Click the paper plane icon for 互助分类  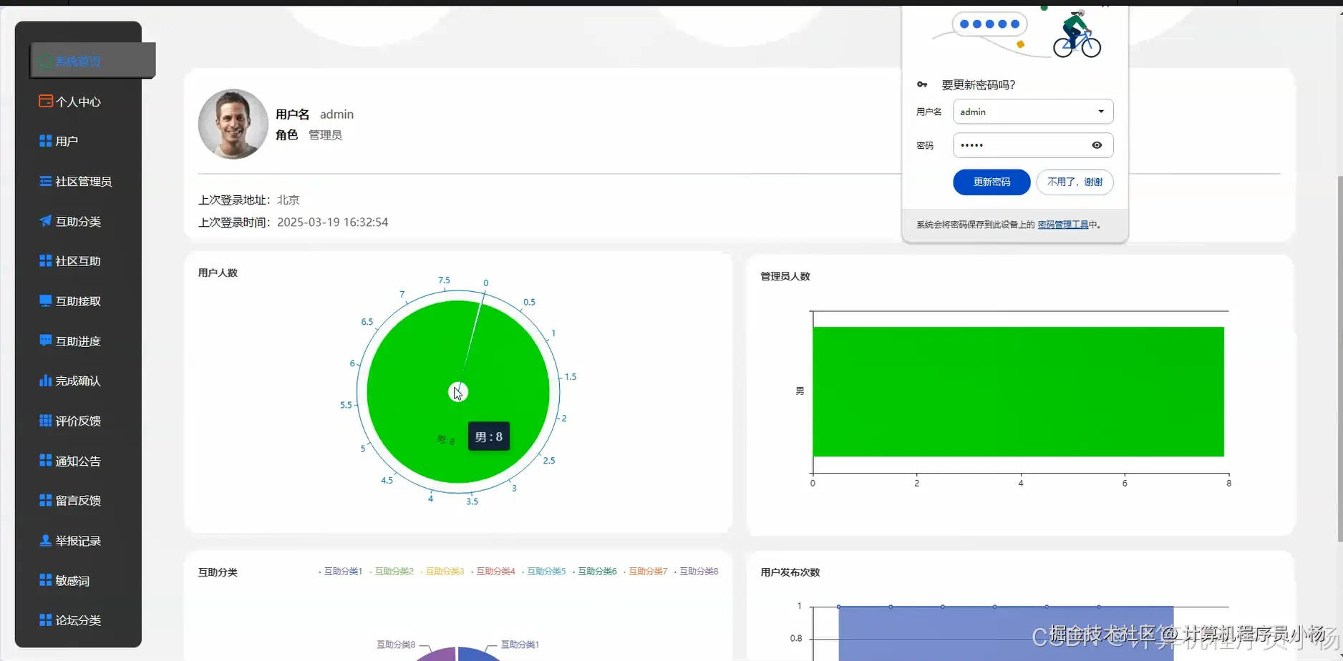(x=46, y=221)
